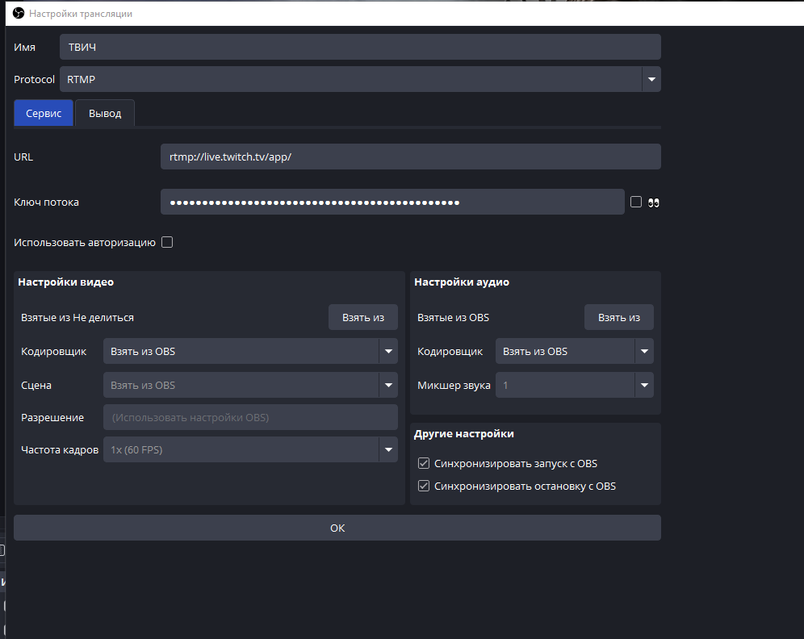This screenshot has width=804, height=639.
Task: Switch to the Сервис tab
Action: (44, 113)
